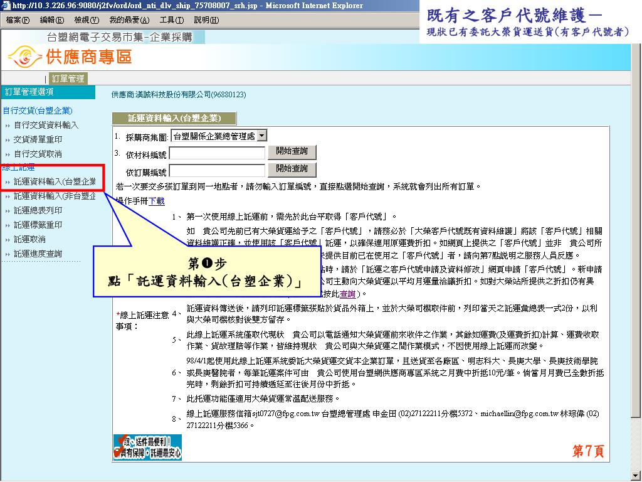Open the 編輯(E) menu
Screen dimensions: 642x482
click(x=51, y=19)
